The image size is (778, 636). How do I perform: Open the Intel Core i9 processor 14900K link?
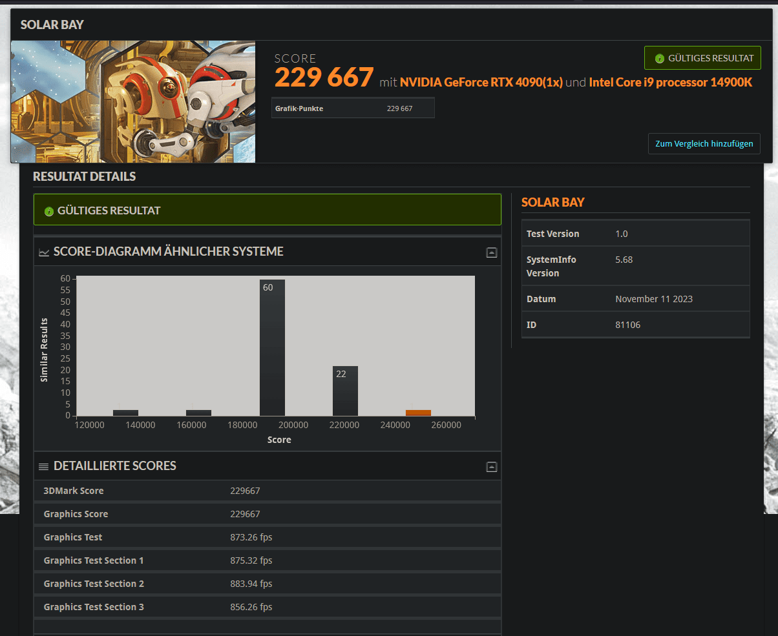tap(671, 82)
